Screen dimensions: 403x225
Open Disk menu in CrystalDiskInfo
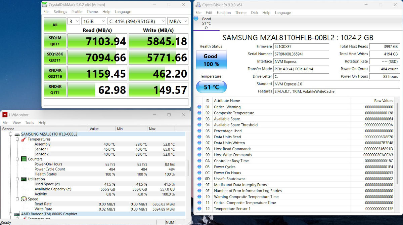(255, 13)
